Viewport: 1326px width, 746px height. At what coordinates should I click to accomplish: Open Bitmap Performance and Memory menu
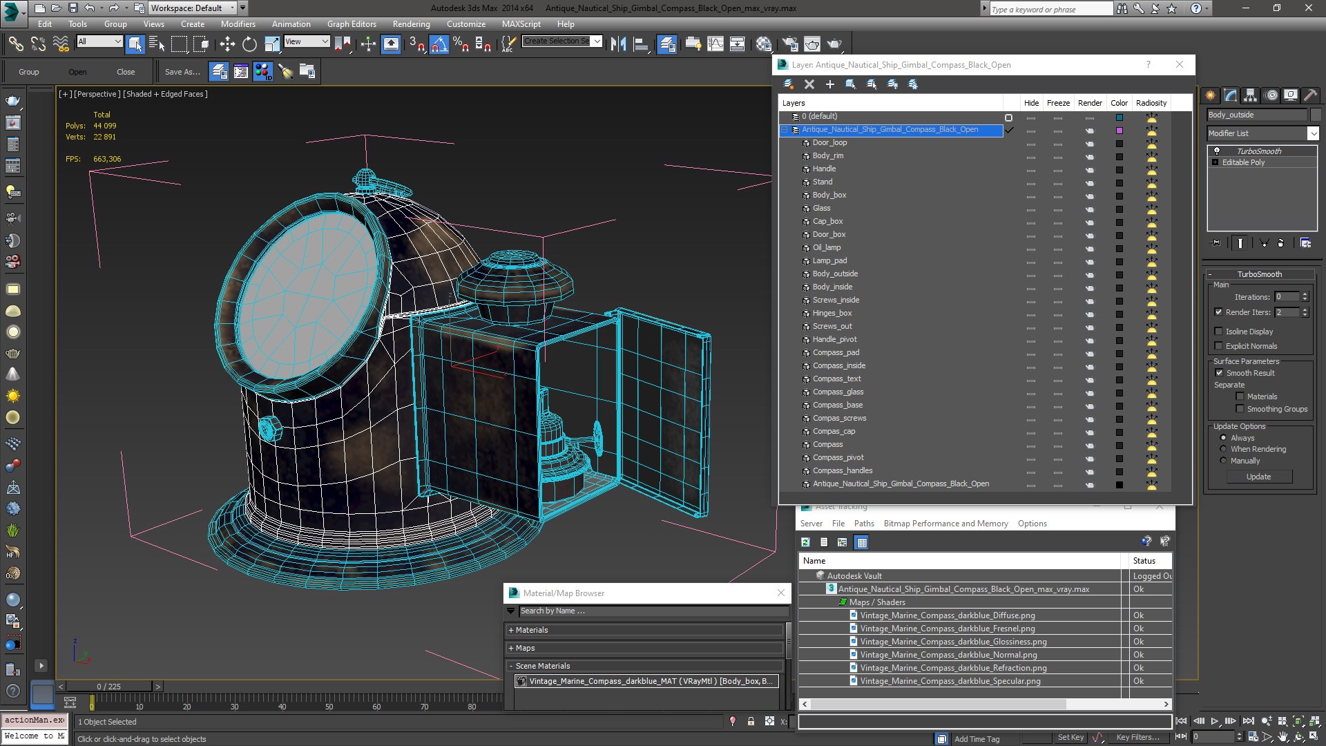click(x=945, y=524)
